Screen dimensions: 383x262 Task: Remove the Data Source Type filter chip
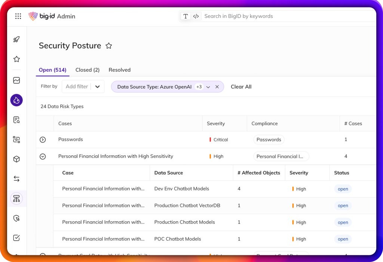tap(217, 86)
